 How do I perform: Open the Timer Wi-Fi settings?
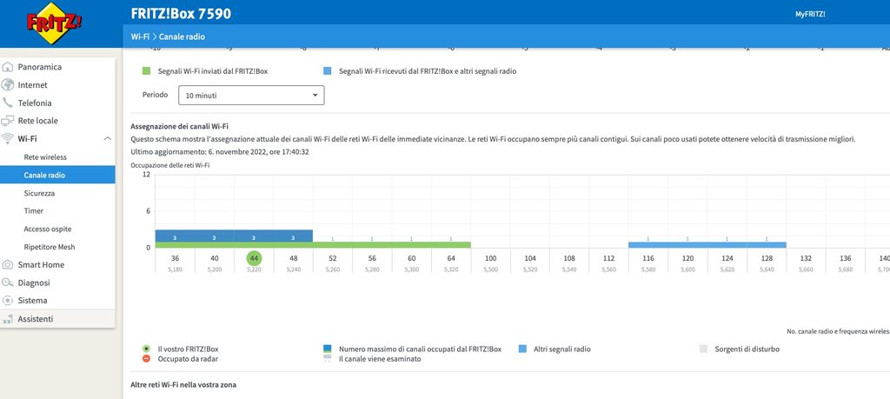(x=34, y=211)
